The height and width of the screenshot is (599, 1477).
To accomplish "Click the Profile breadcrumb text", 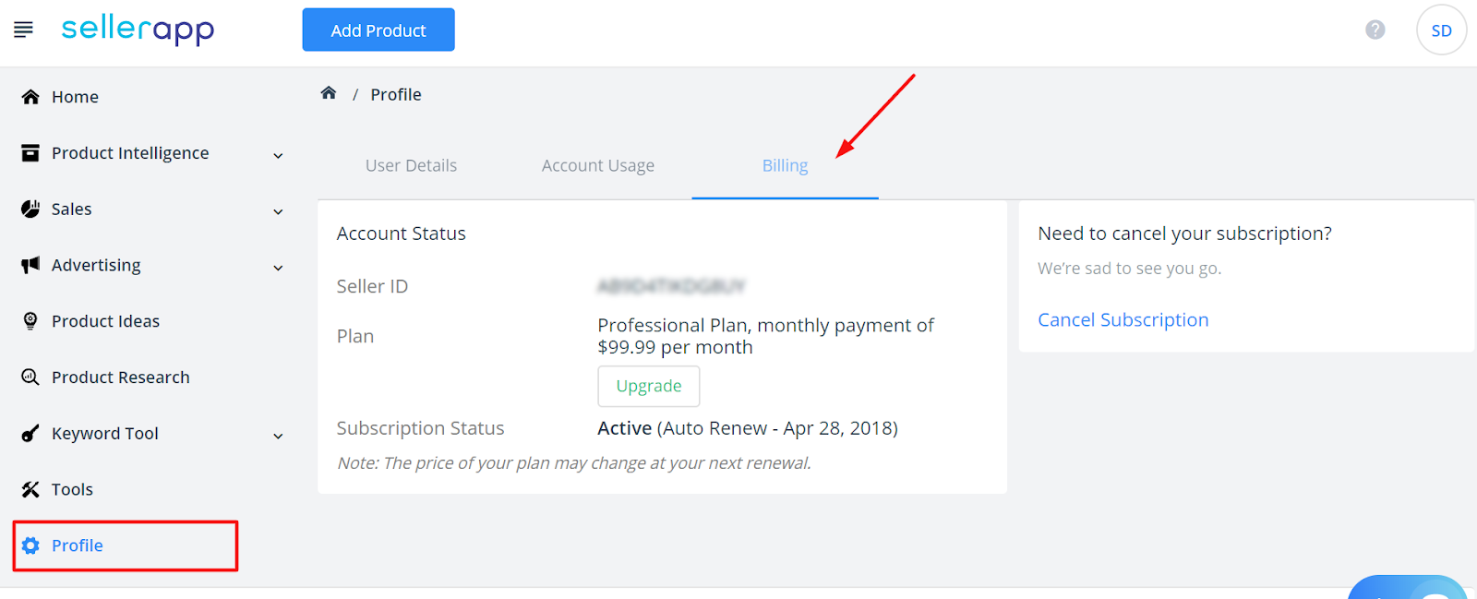I will pos(396,94).
